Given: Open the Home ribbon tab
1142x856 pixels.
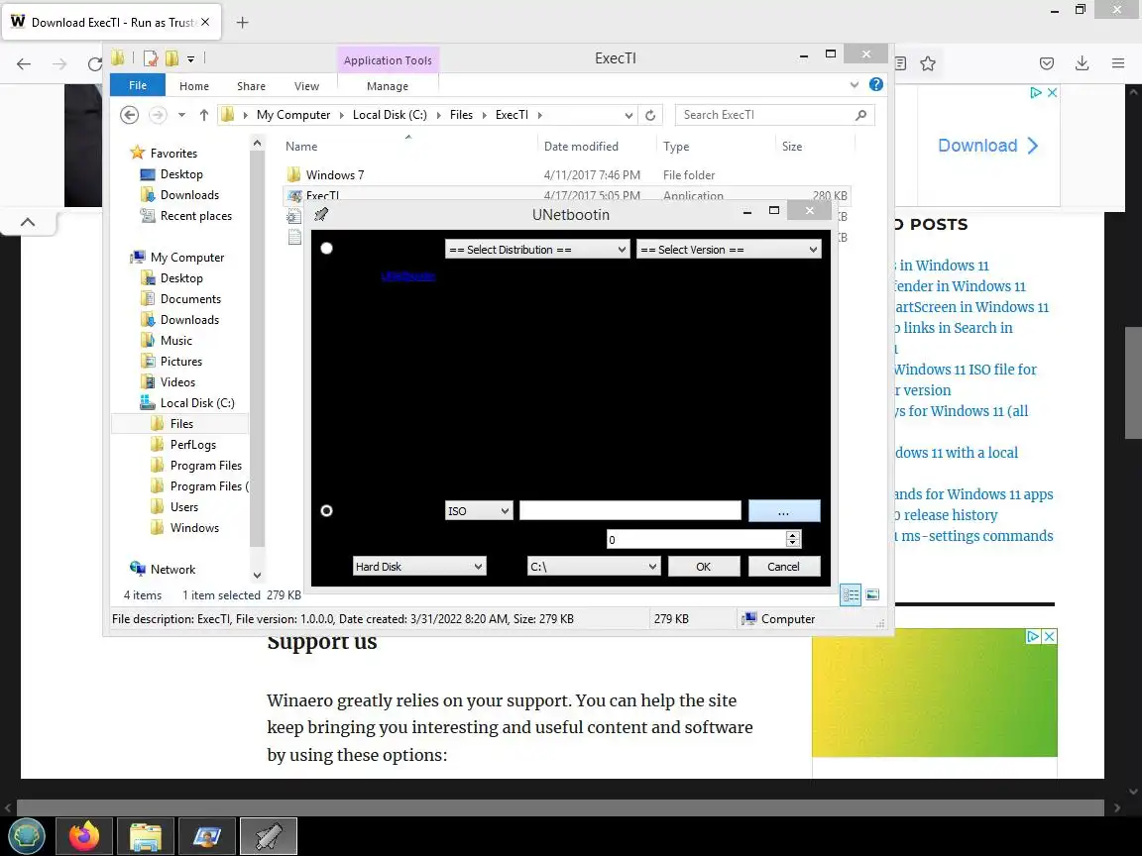Looking at the screenshot, I should (193, 86).
